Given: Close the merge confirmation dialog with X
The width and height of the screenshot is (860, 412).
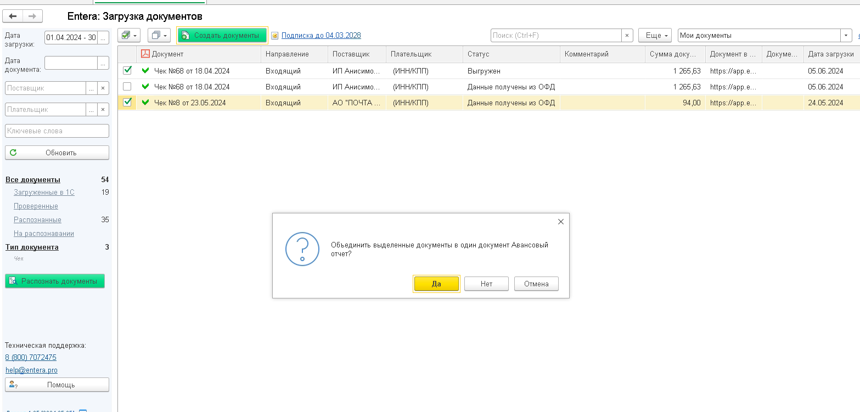Looking at the screenshot, I should [560, 222].
